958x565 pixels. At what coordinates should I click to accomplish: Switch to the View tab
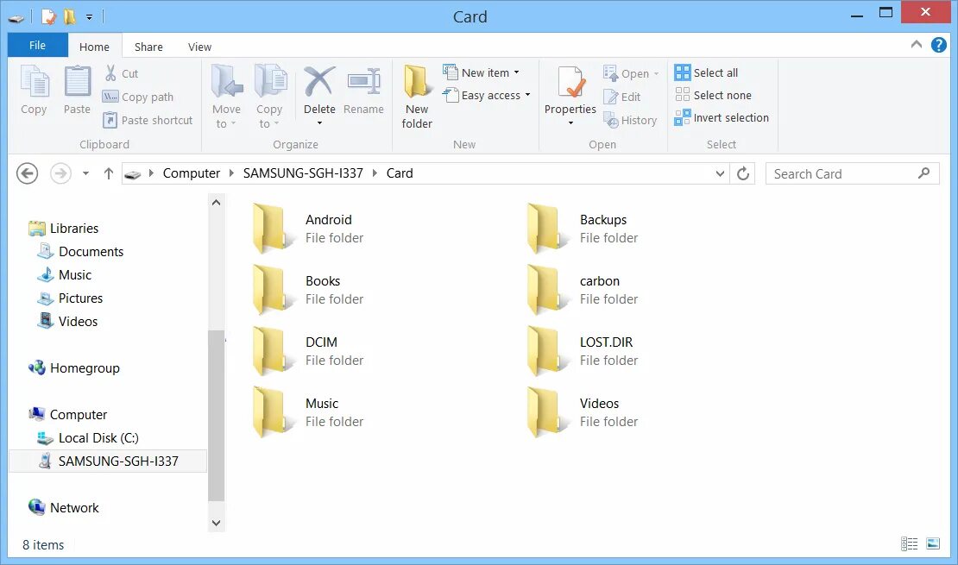[199, 47]
